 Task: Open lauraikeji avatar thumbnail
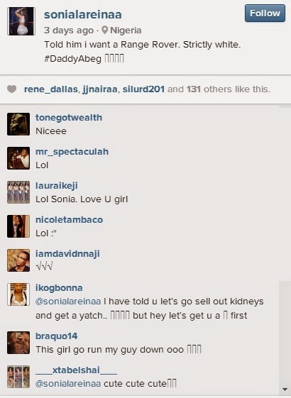(x=18, y=192)
